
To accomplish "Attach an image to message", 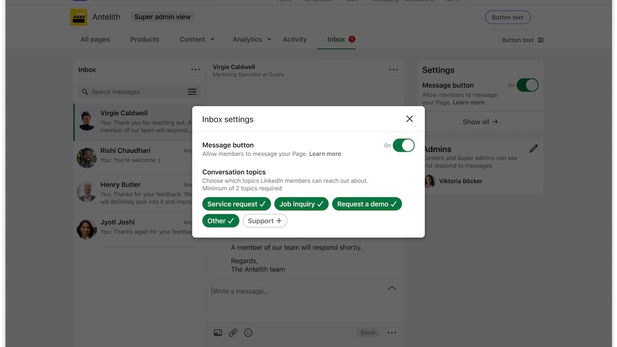I will [x=218, y=333].
